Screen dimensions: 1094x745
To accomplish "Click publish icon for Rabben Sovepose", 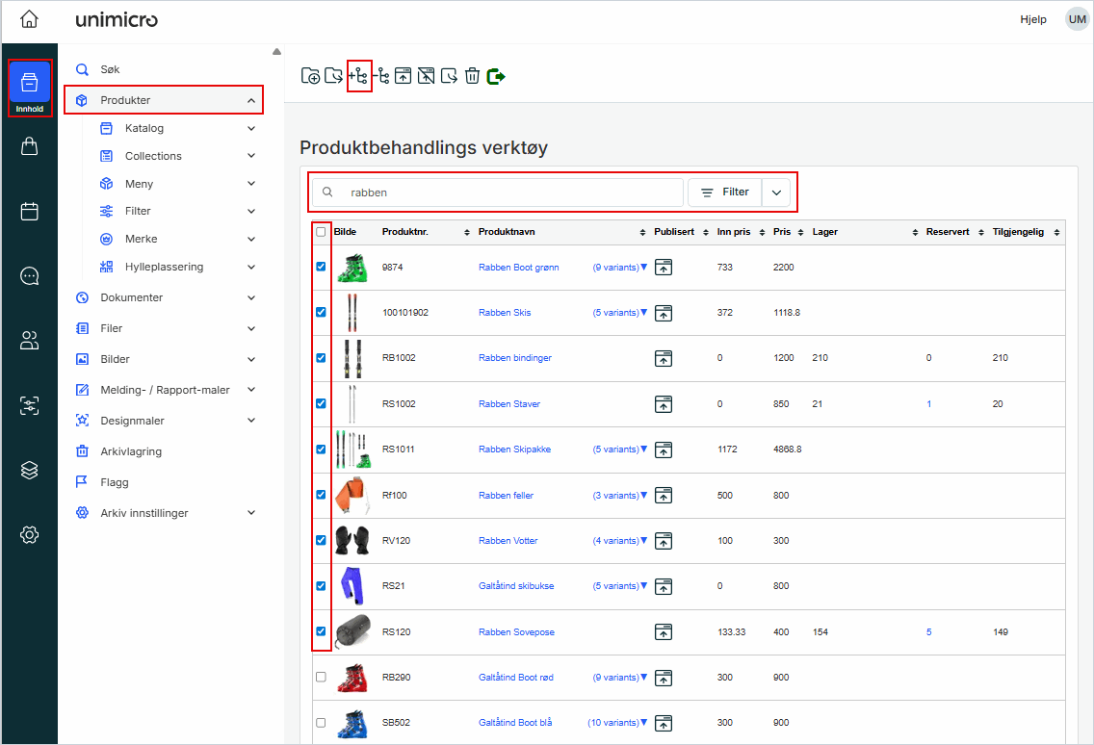I will click(x=664, y=632).
